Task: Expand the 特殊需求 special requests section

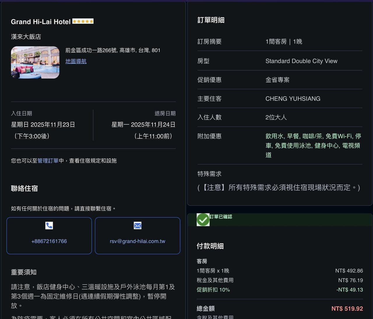Action: point(209,174)
